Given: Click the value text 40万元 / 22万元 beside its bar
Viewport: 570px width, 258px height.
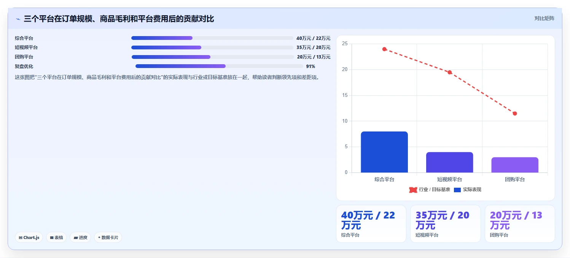Looking at the screenshot, I should point(314,38).
